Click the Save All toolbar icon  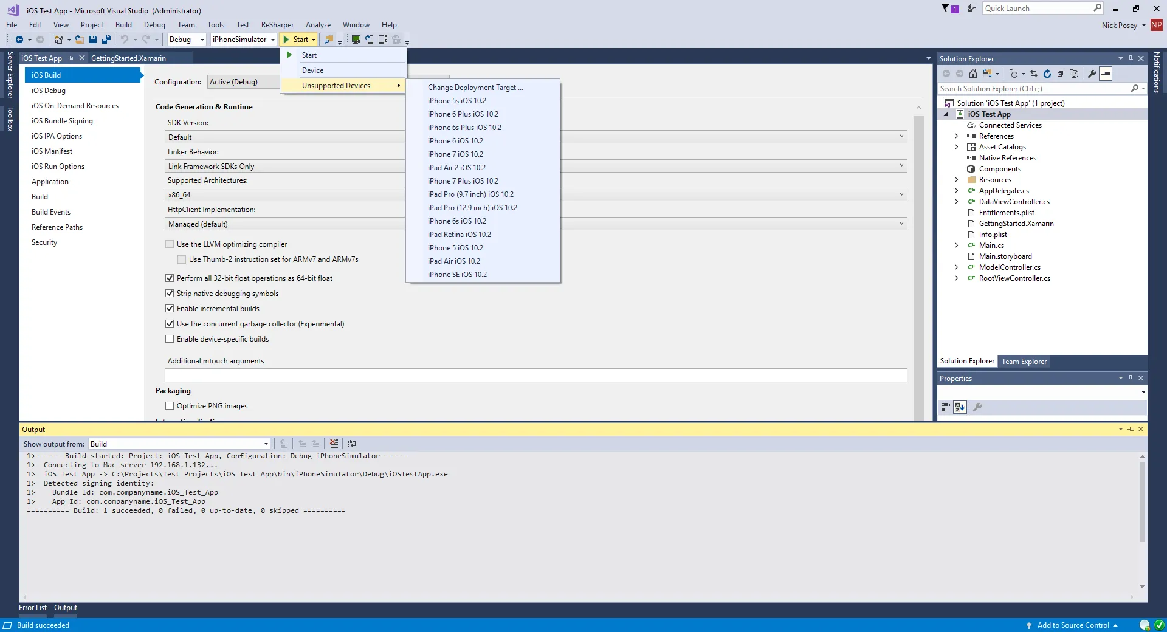click(106, 39)
